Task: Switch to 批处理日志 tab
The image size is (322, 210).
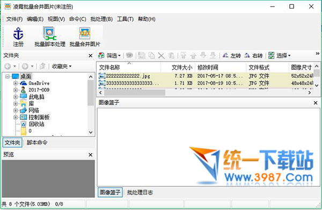Action: click(x=140, y=192)
